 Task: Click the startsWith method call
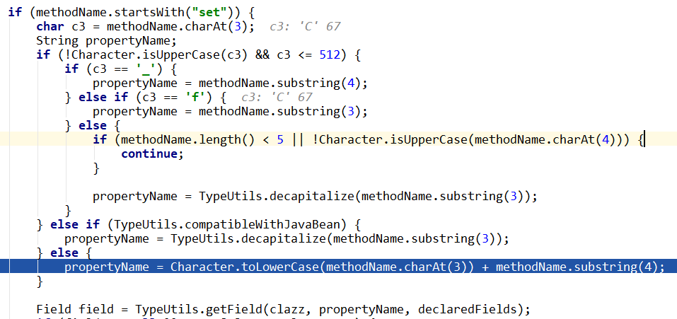[131, 12]
